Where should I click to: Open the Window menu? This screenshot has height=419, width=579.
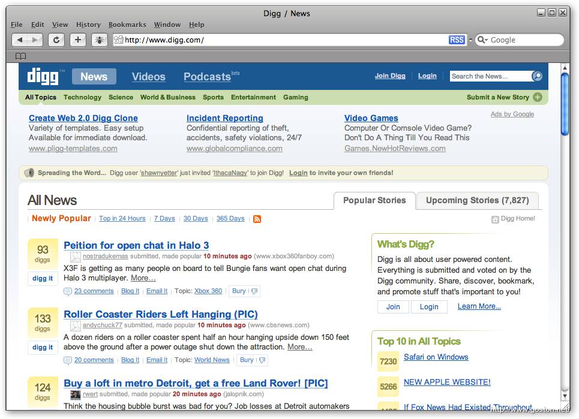[x=167, y=25]
